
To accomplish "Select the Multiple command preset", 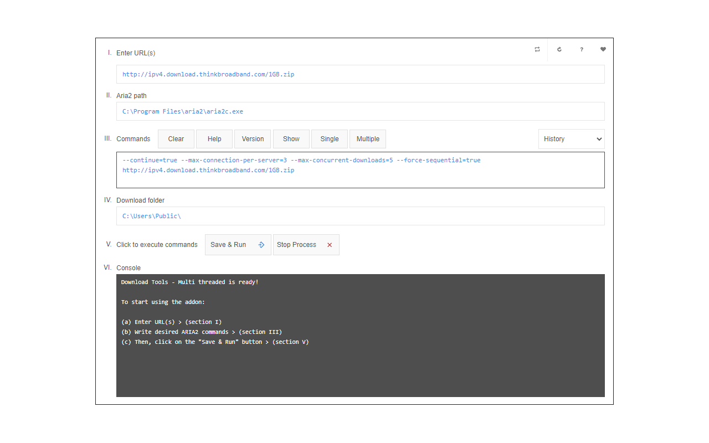I will pos(368,139).
